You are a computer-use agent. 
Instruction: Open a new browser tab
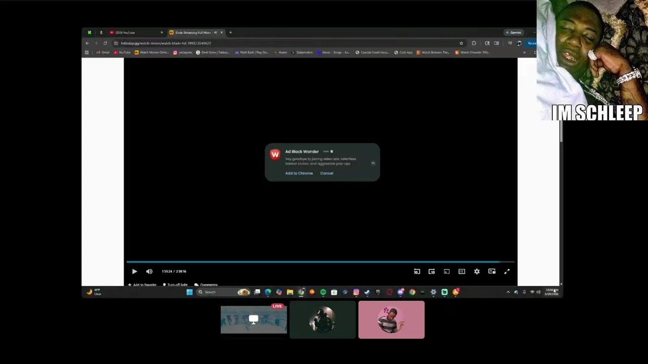point(230,32)
